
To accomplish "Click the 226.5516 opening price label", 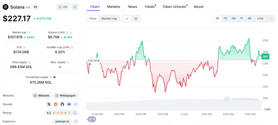I will [x=94, y=60].
